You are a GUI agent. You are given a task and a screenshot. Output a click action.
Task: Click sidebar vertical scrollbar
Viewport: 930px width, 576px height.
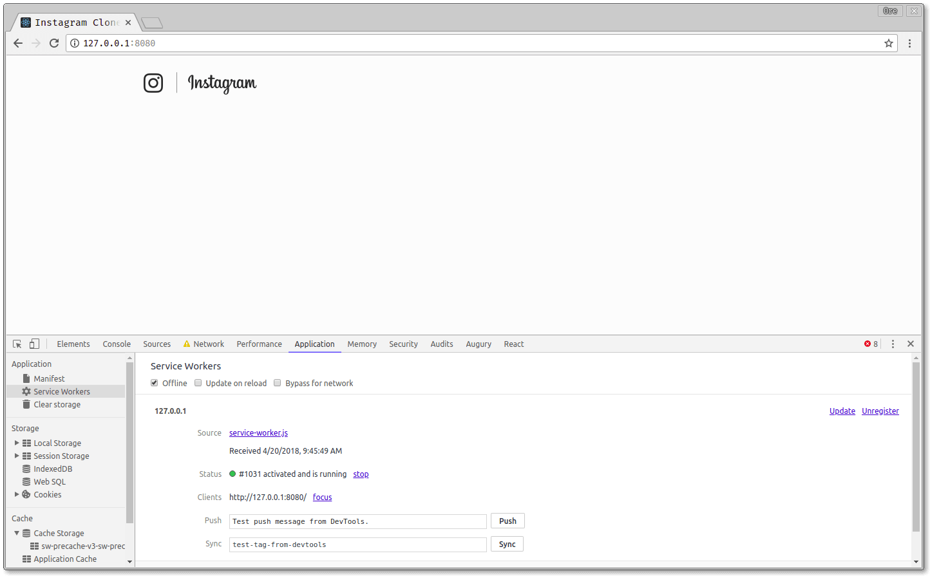[x=129, y=443]
